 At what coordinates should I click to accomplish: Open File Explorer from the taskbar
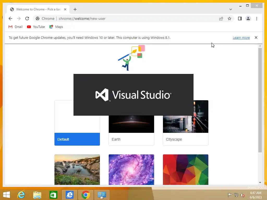37,195
